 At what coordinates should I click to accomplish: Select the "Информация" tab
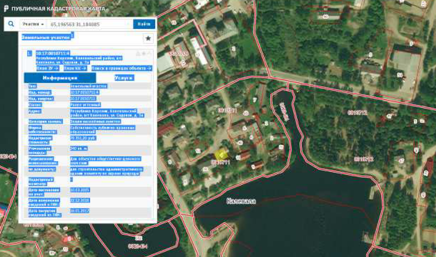(x=60, y=78)
